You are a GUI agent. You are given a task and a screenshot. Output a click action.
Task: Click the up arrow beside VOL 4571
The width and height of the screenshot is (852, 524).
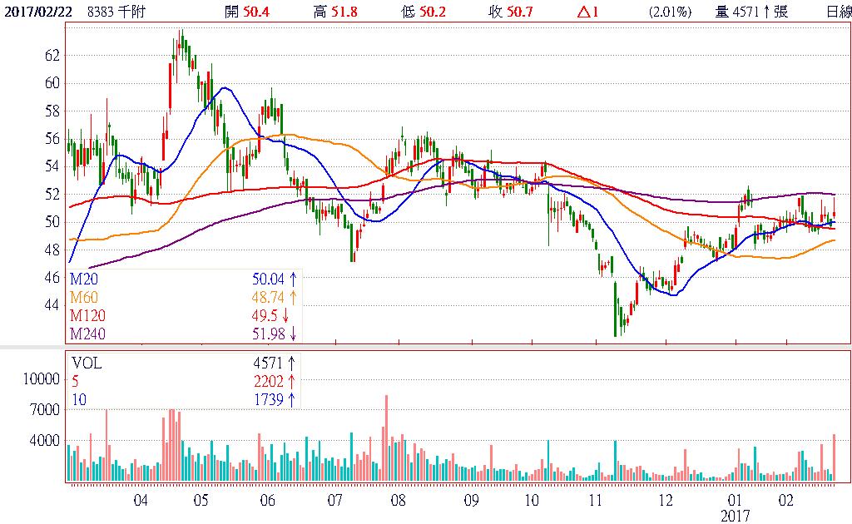click(x=293, y=363)
